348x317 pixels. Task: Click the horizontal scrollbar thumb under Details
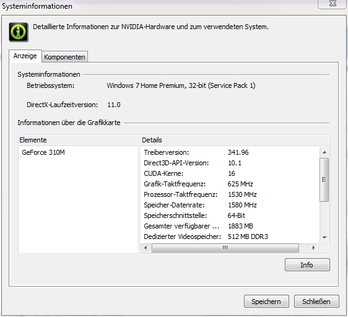pos(225,248)
